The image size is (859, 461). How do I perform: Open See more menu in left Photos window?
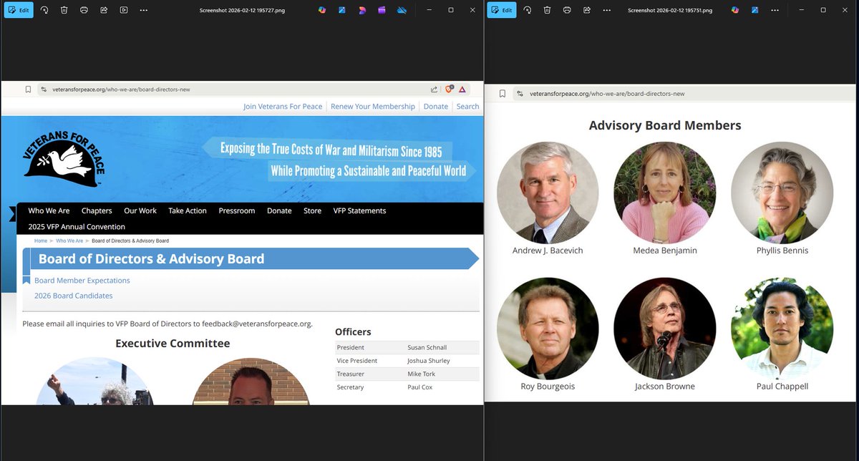(x=144, y=10)
